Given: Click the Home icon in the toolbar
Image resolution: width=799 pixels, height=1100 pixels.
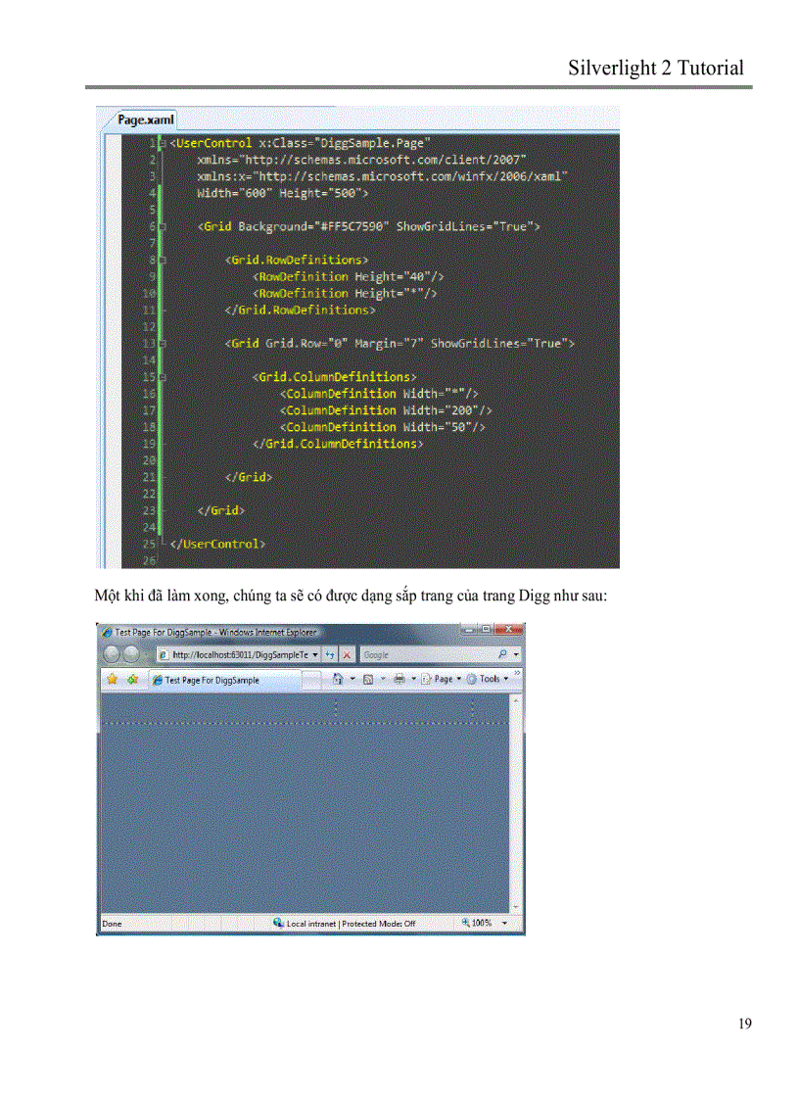Looking at the screenshot, I should point(339,678).
